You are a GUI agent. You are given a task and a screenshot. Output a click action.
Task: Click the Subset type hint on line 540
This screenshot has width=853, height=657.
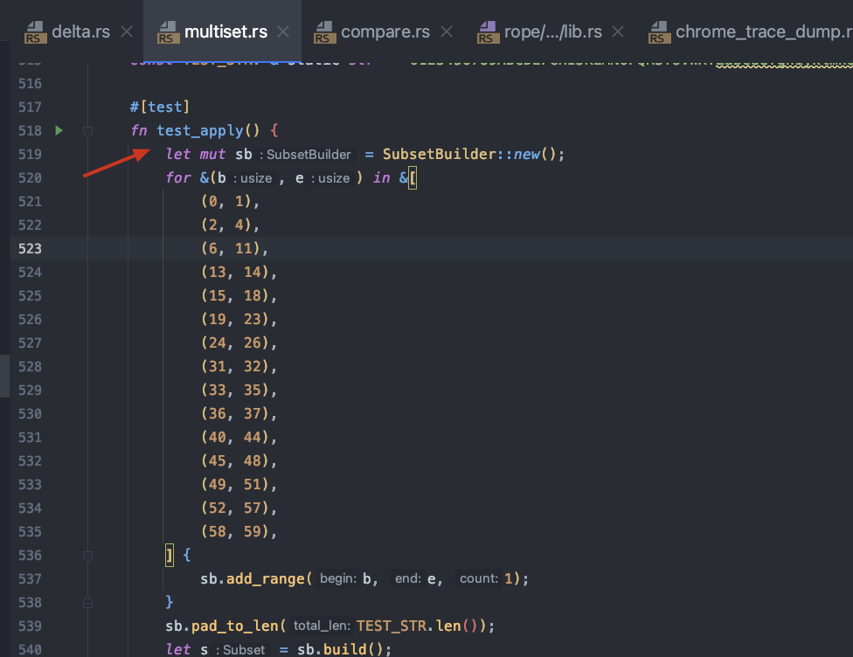(x=239, y=650)
